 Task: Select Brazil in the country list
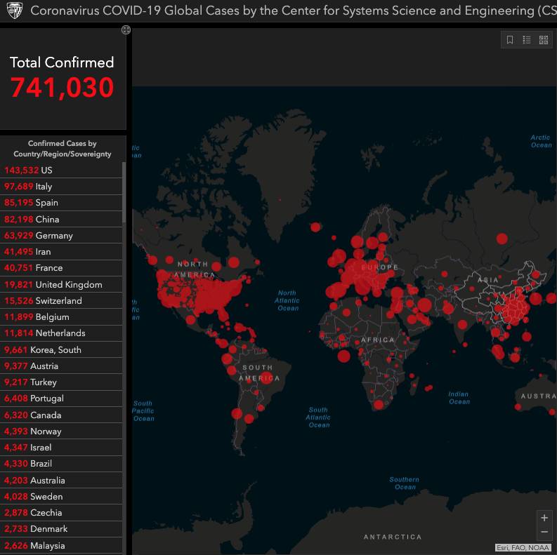pyautogui.click(x=61, y=464)
